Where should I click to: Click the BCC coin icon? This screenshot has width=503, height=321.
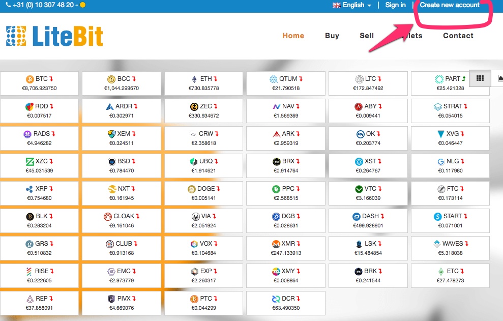(111, 79)
